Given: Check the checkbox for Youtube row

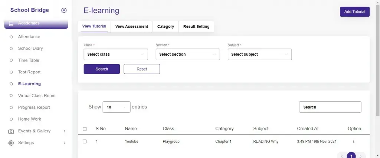Looking at the screenshot, I should pyautogui.click(x=85, y=141).
